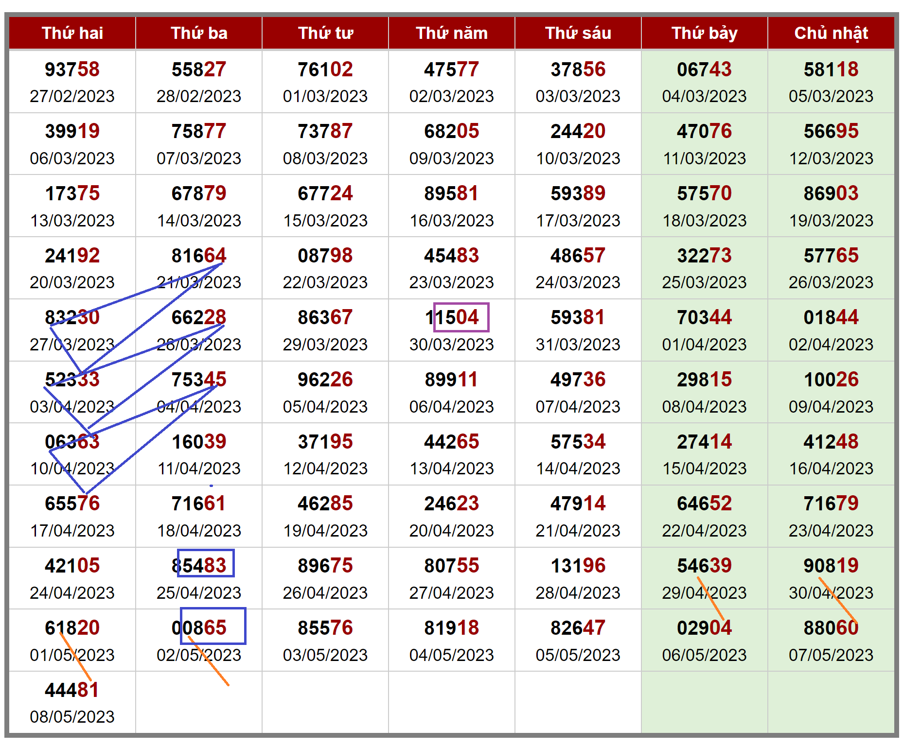Select the number 58118 under Chủ nhật
The width and height of the screenshot is (903, 747).
(x=831, y=69)
